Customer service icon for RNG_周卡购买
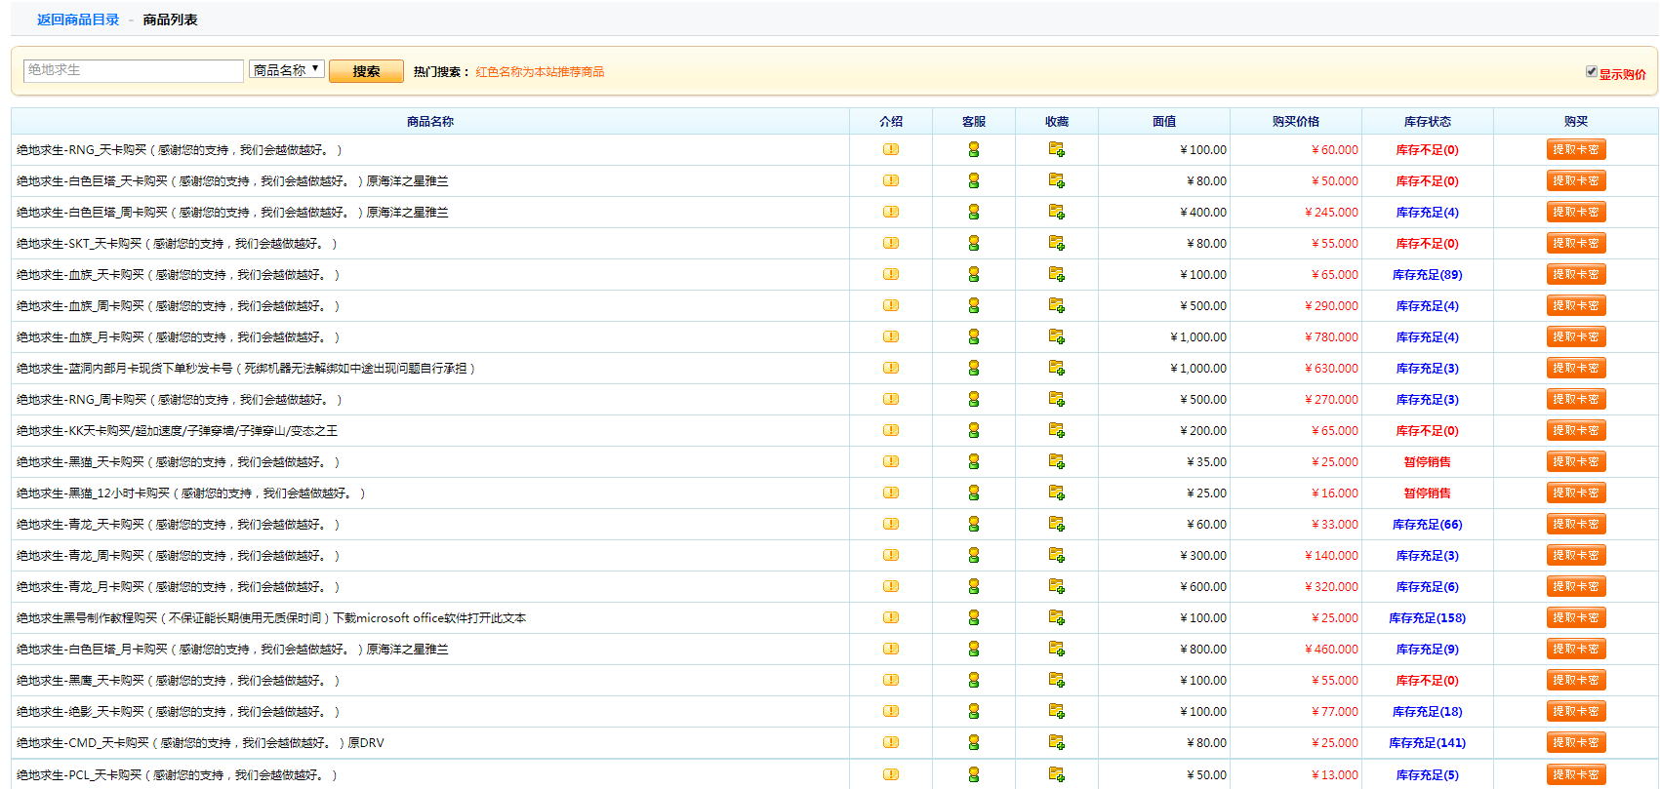The image size is (1660, 789). click(x=973, y=399)
